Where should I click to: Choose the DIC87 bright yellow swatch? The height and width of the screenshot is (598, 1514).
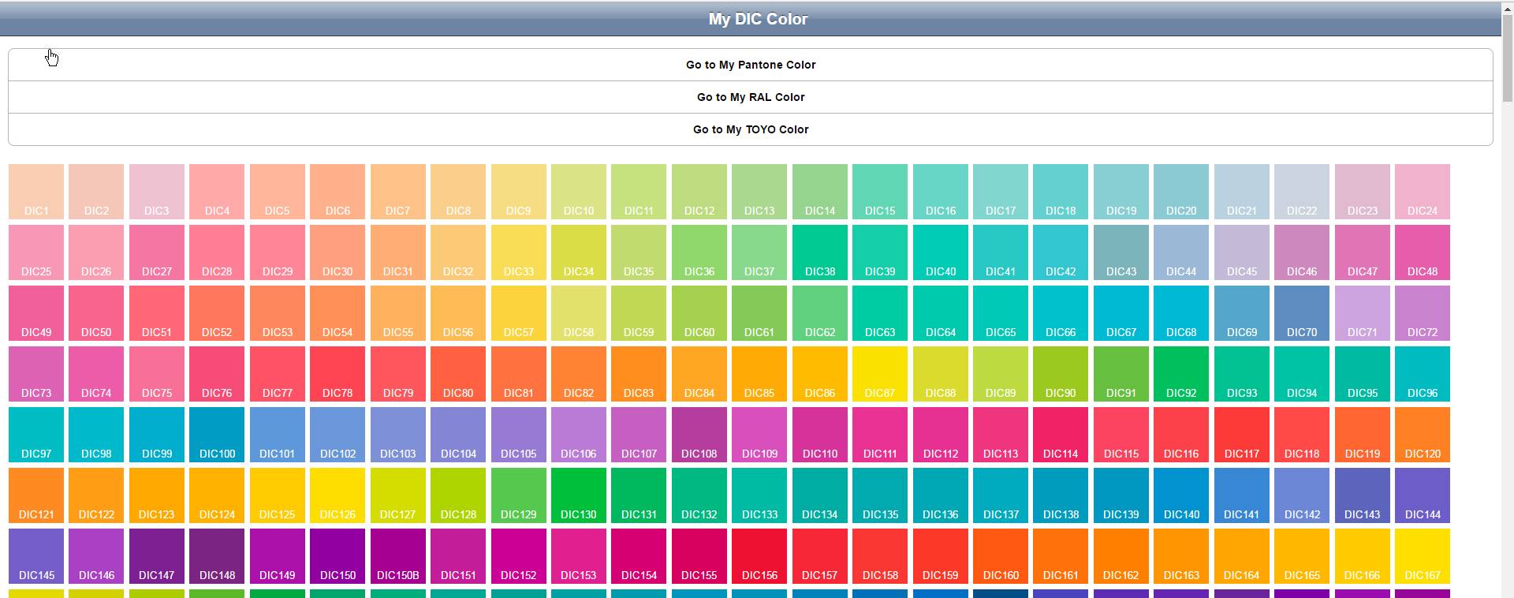pos(880,374)
